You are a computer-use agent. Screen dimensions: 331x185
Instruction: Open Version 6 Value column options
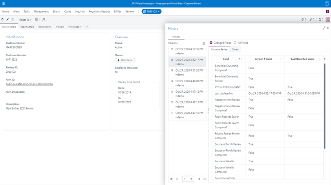click(x=281, y=59)
